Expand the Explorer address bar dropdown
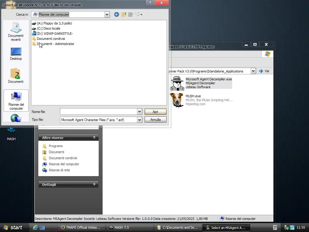309x232 pixels. pyautogui.click(x=253, y=71)
